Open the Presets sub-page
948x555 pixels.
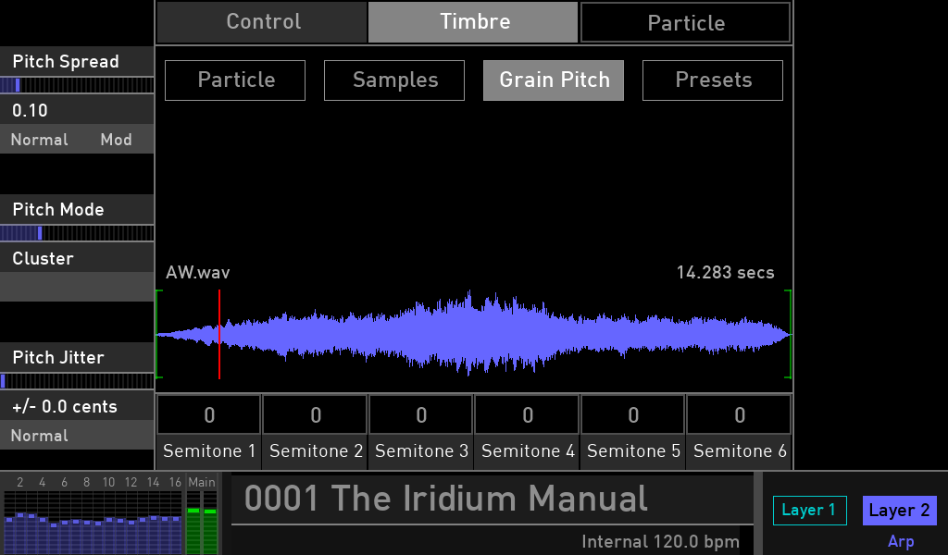[713, 80]
